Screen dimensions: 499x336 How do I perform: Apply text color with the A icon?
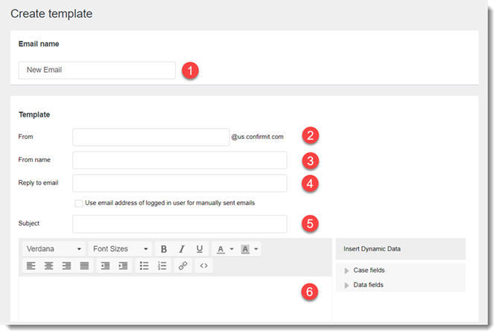point(220,249)
